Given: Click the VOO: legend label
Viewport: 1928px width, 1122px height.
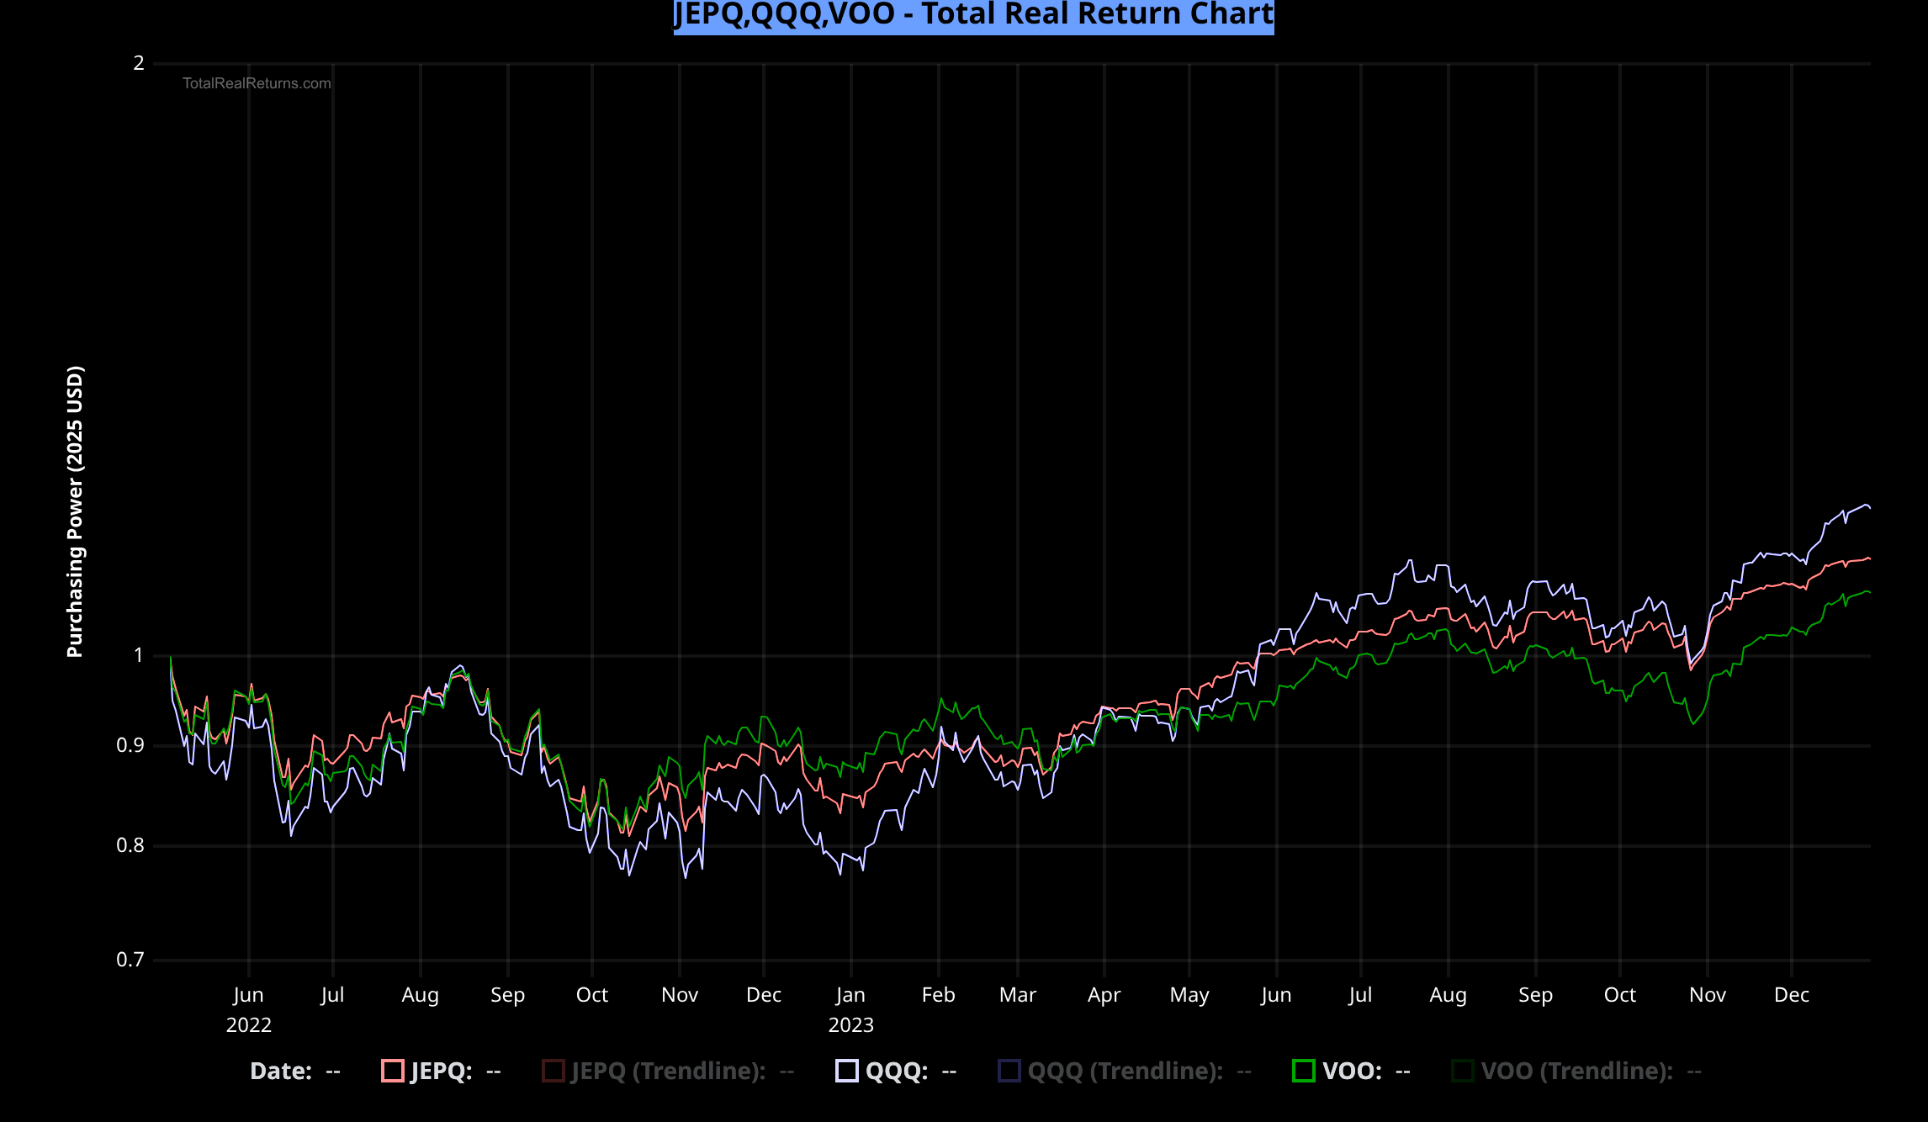Looking at the screenshot, I should [1353, 1072].
